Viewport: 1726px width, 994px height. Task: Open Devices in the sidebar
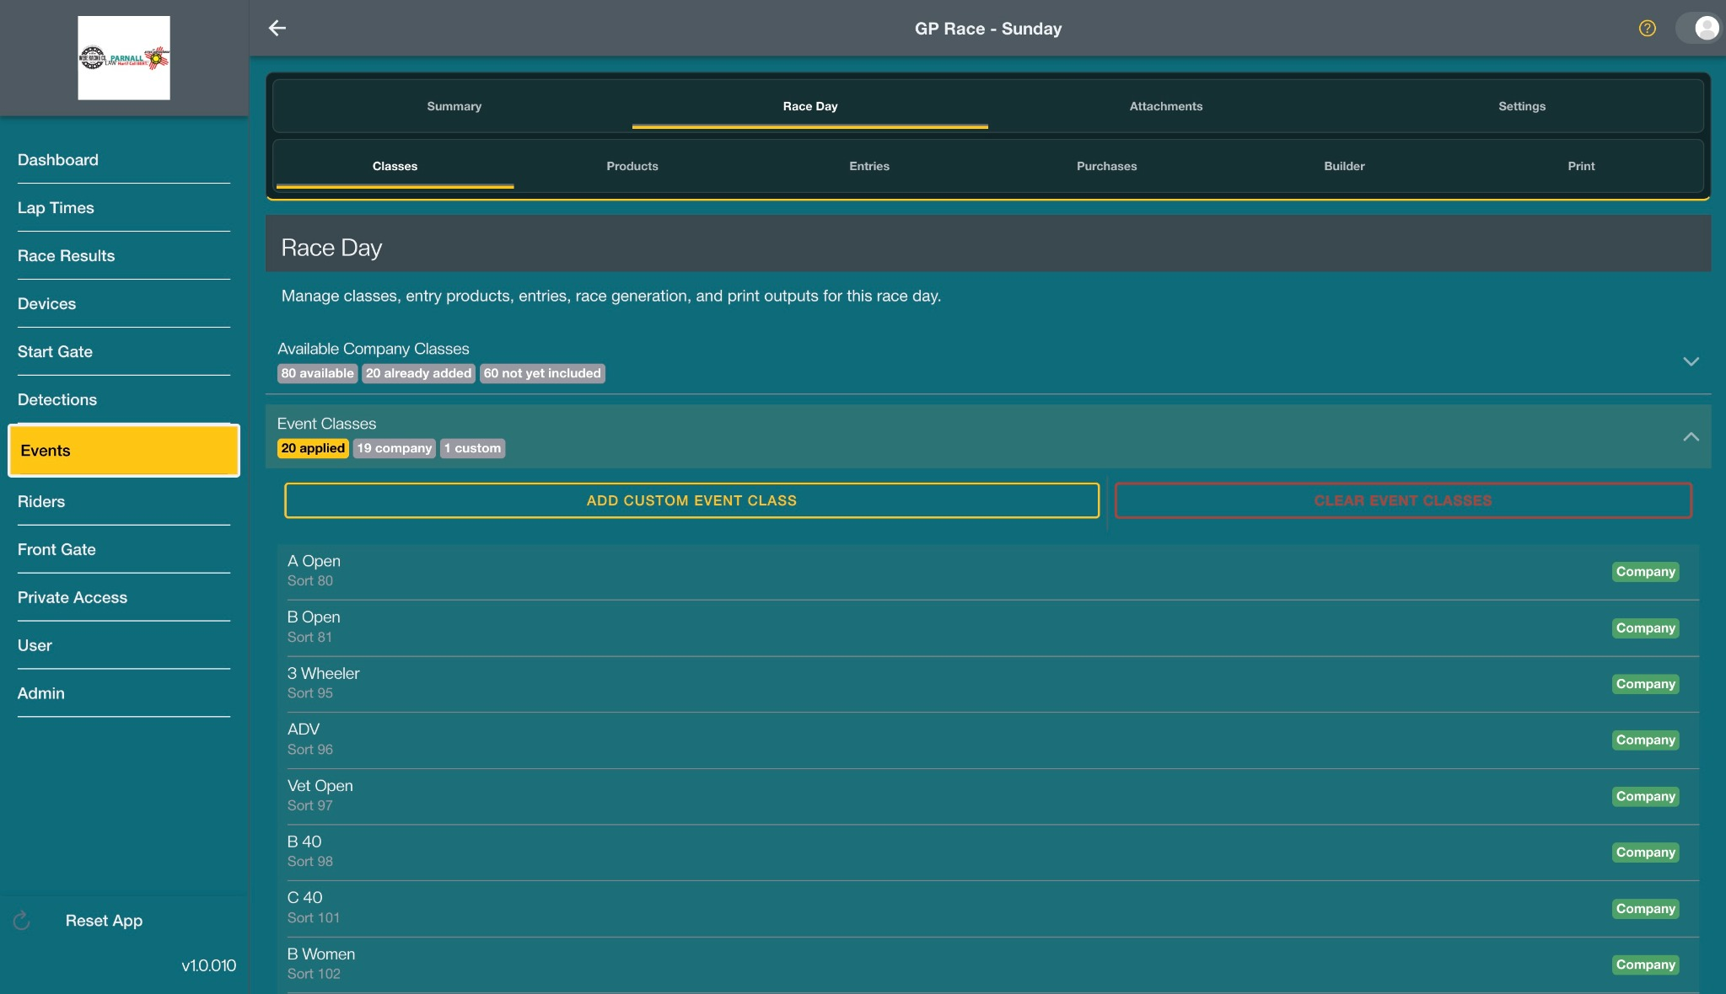tap(124, 304)
